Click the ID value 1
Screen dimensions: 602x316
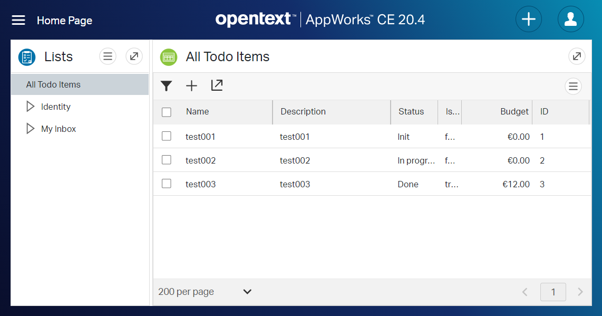point(542,137)
